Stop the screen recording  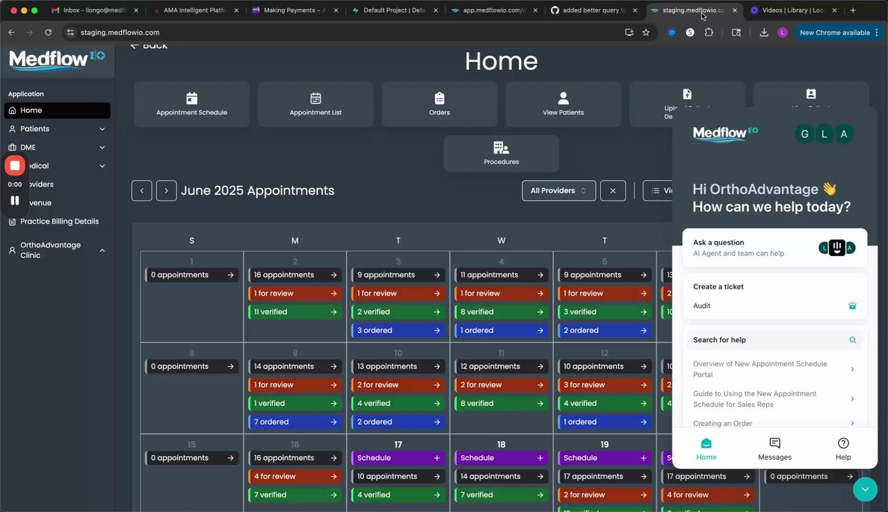15,166
